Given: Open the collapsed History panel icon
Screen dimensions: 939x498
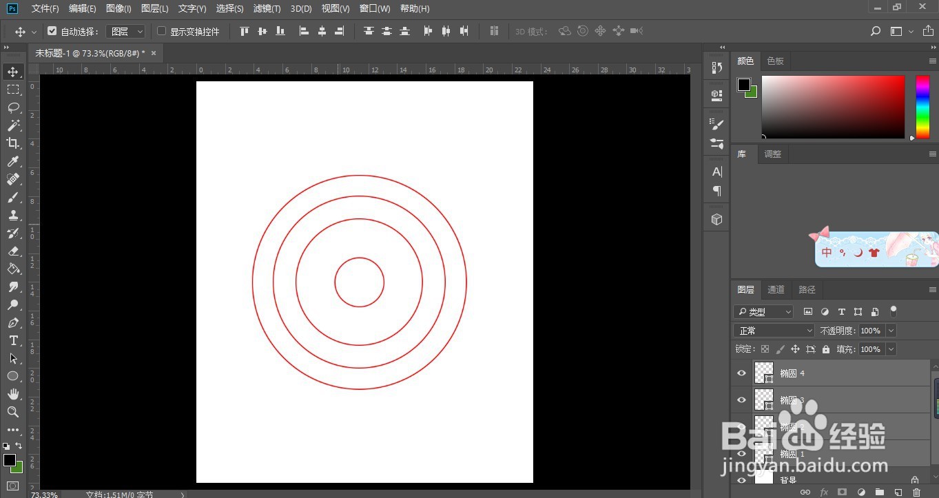Looking at the screenshot, I should (716, 68).
